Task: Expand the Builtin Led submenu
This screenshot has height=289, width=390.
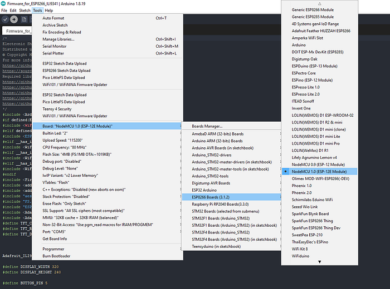Action: [108, 133]
